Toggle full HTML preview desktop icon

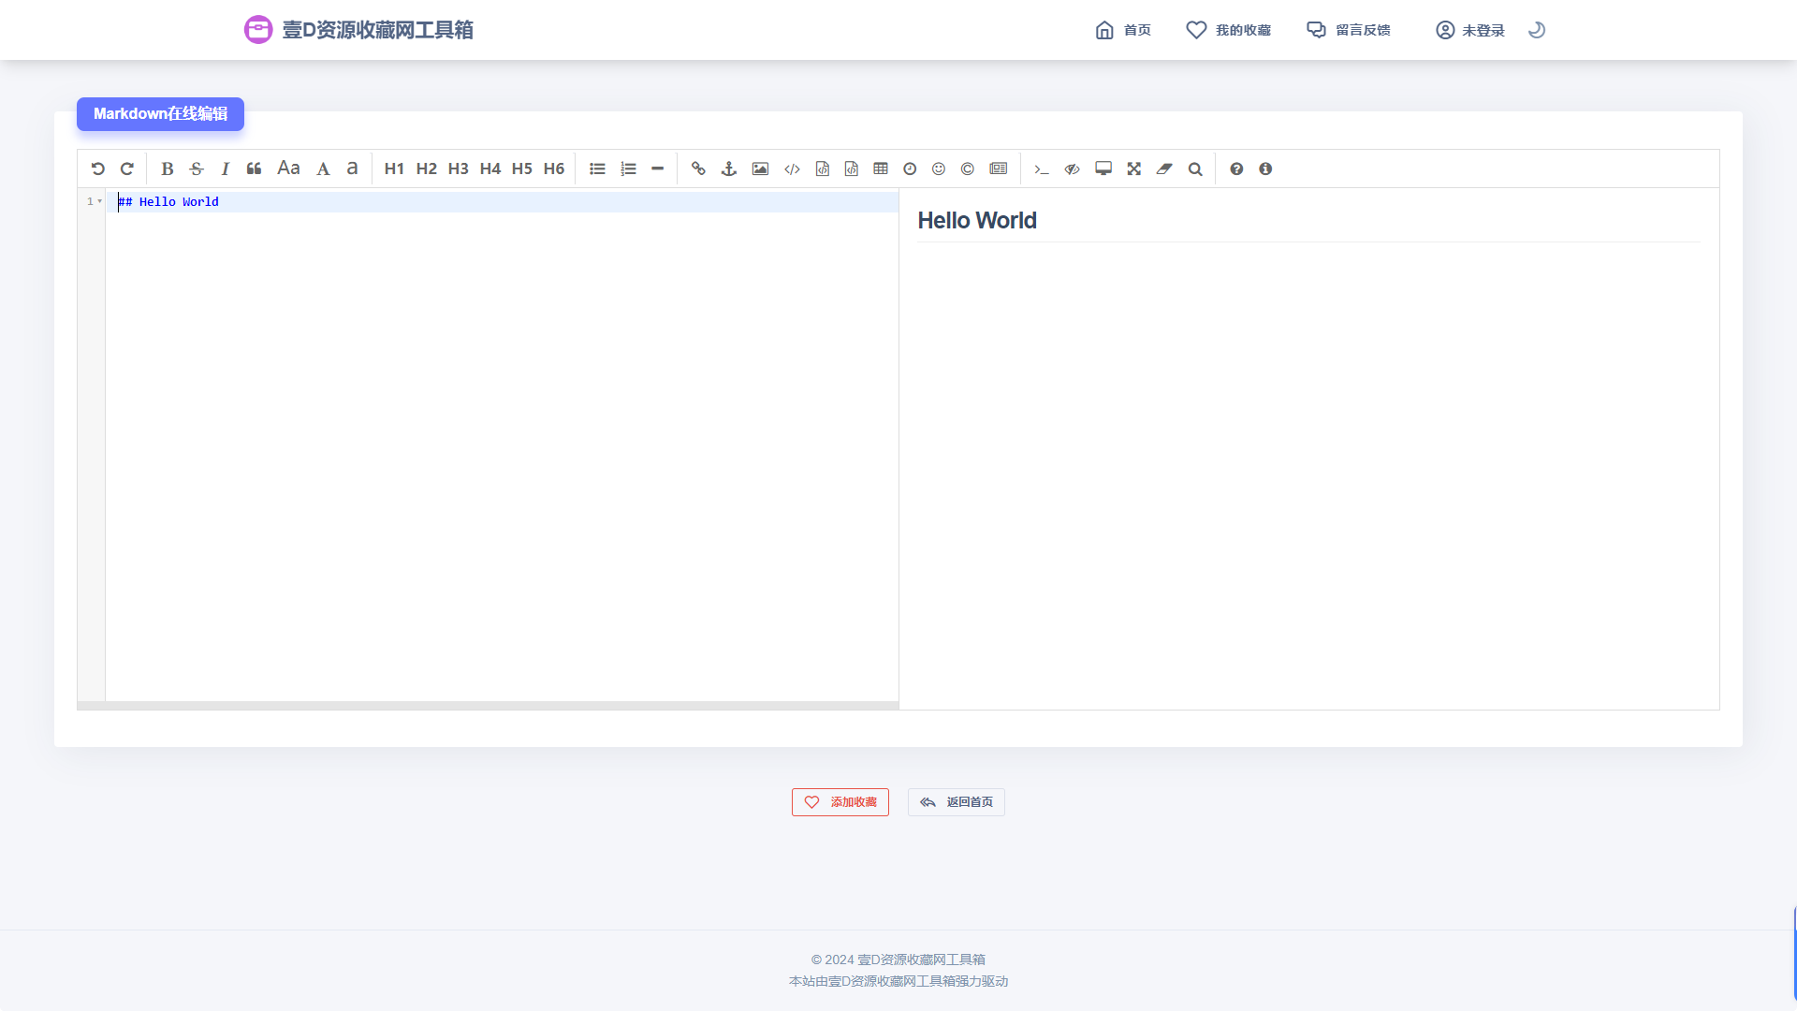[1103, 168]
